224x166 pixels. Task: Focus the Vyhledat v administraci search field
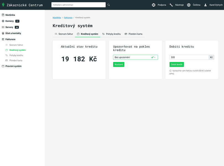pos(79,5)
